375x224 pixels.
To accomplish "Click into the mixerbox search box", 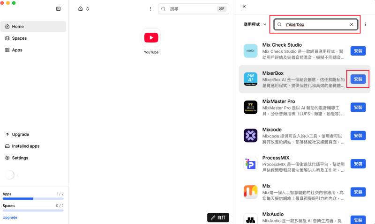I will [315, 24].
